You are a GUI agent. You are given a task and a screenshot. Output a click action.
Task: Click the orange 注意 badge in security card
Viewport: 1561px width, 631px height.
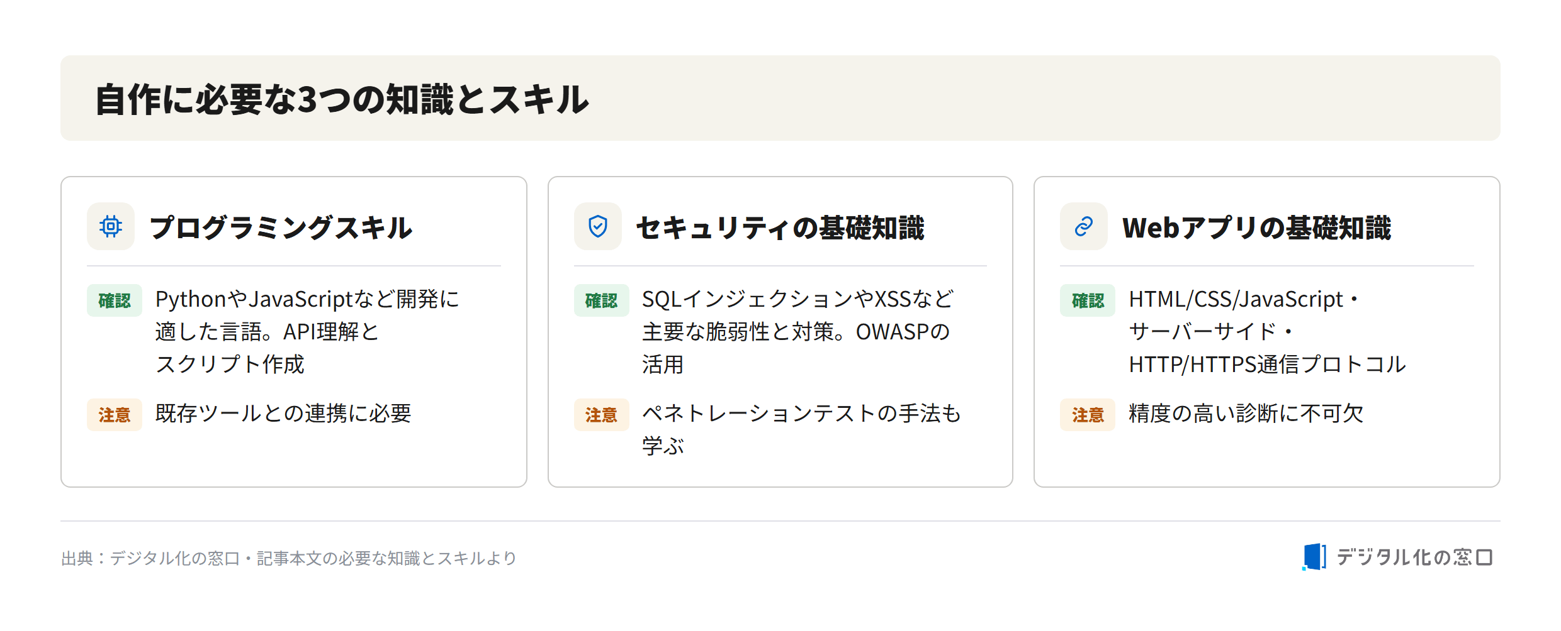click(601, 415)
